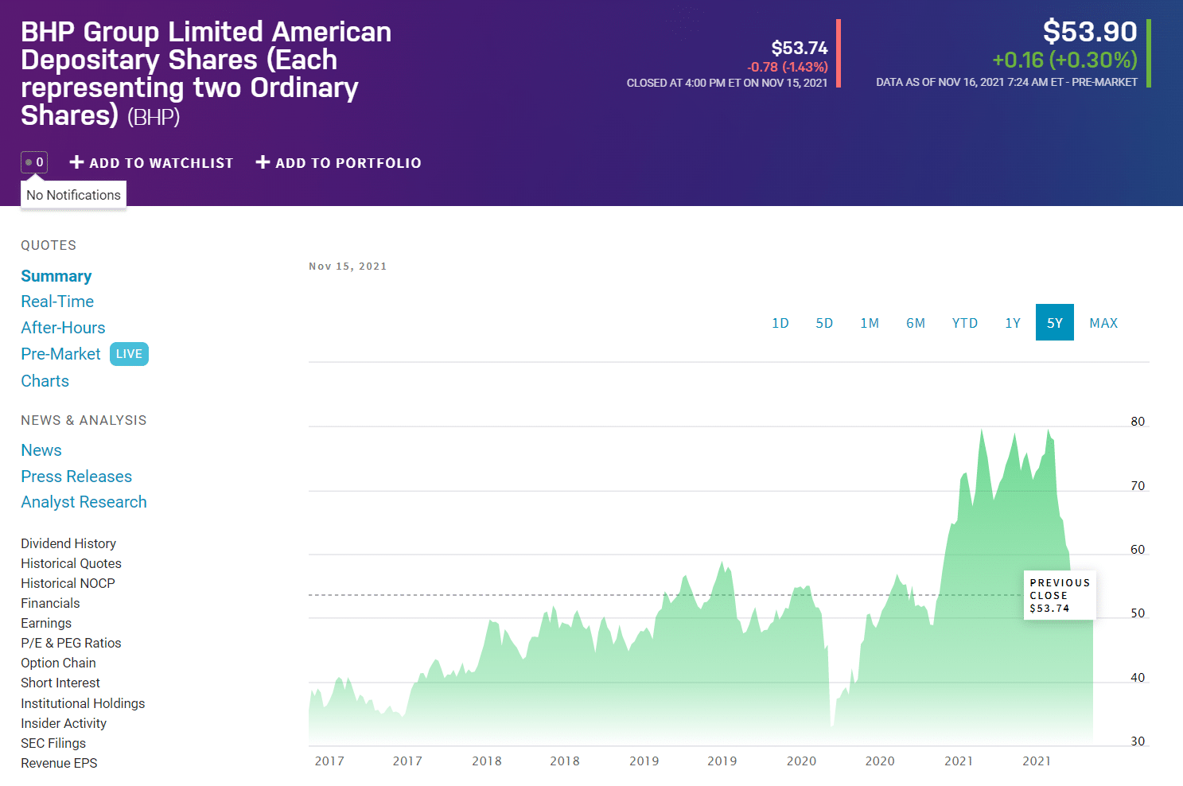
Task: Open Historical NOCP
Action: 68,583
